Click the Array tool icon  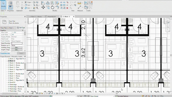[x=61, y=5]
